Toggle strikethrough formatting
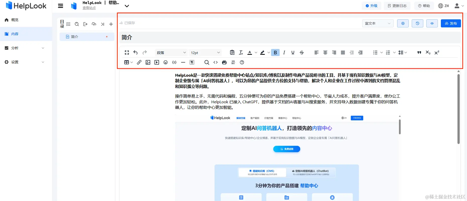Viewport: 467px width, 201px height. [x=302, y=53]
